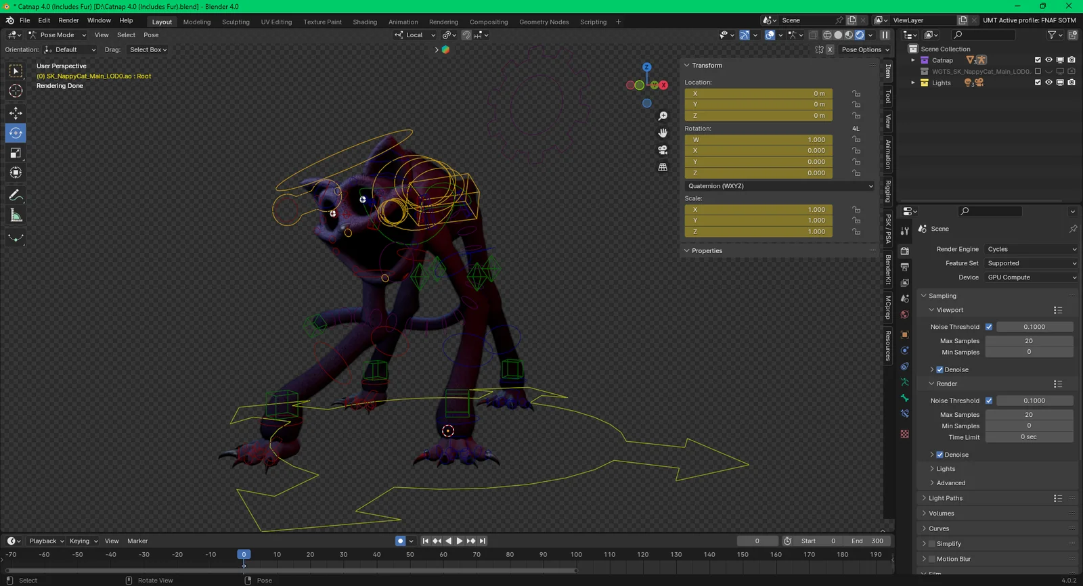Pause viewport render preview
This screenshot has height=586, width=1083.
[885, 35]
